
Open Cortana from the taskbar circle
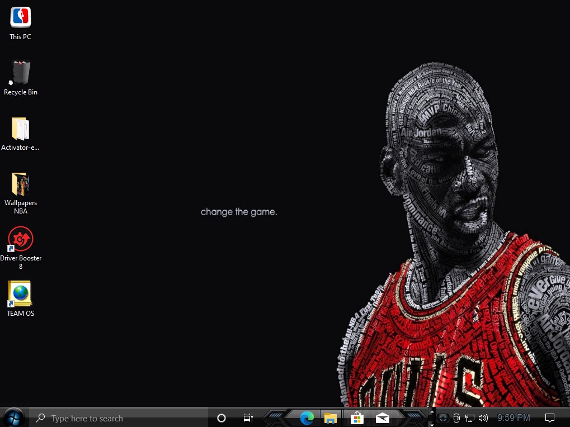point(222,418)
